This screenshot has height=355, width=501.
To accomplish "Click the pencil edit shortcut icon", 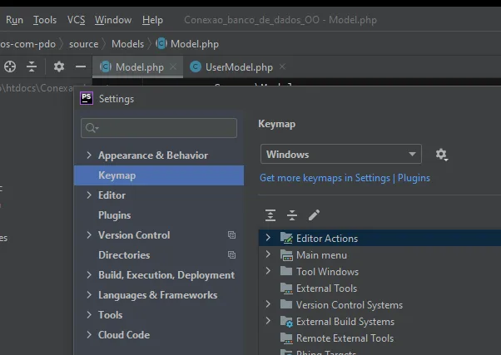I will coord(314,214).
